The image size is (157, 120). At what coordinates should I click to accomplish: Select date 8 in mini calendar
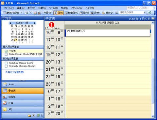coord(23,32)
